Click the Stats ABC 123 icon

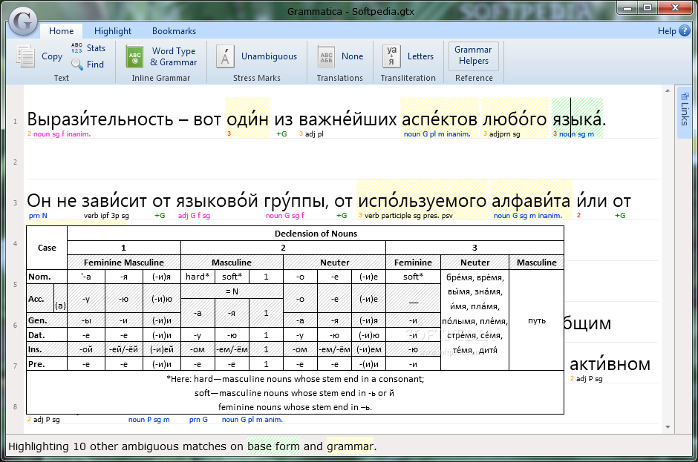[x=76, y=48]
